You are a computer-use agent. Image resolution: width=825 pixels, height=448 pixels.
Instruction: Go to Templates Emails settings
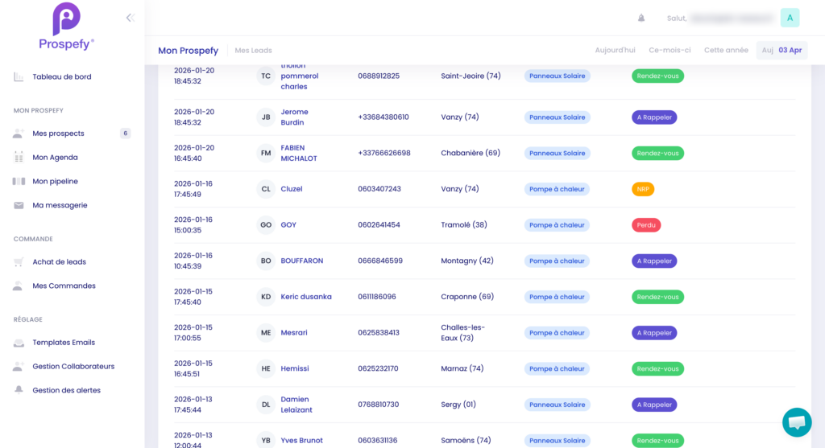pos(64,343)
